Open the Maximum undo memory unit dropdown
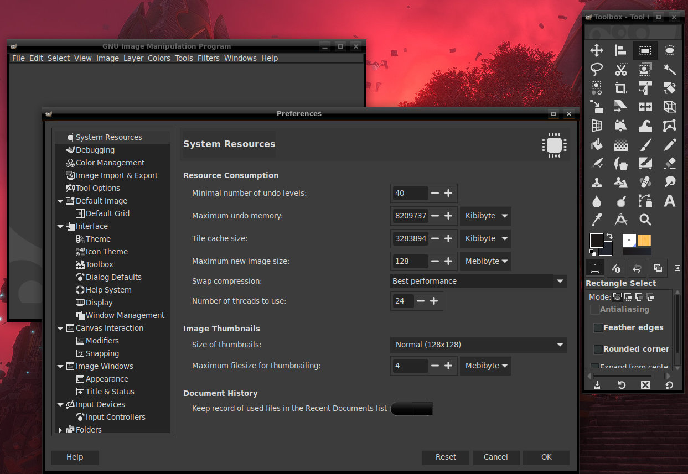The image size is (688, 474). (485, 216)
